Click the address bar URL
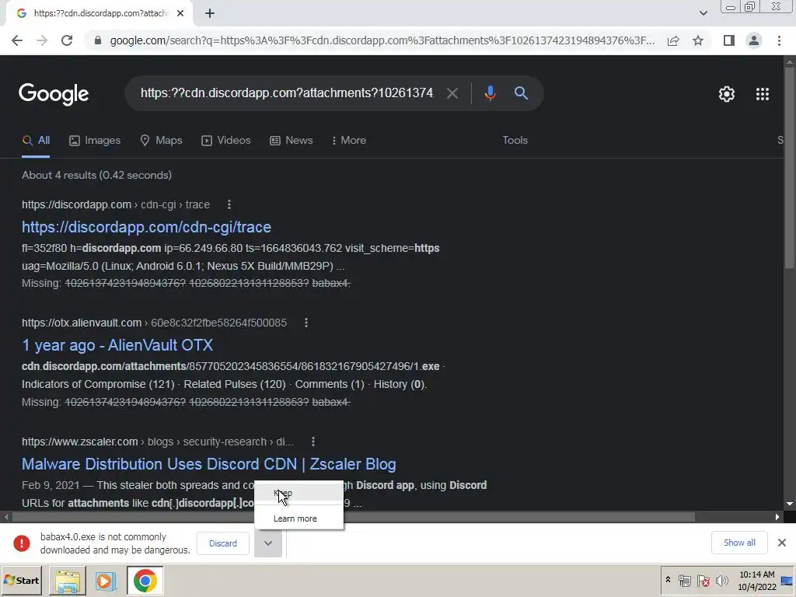Viewport: 796px width, 597px height. [x=382, y=40]
